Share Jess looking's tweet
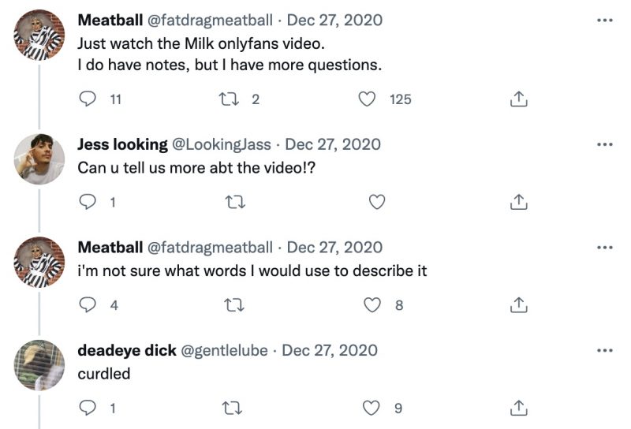The height and width of the screenshot is (429, 631). (518, 202)
